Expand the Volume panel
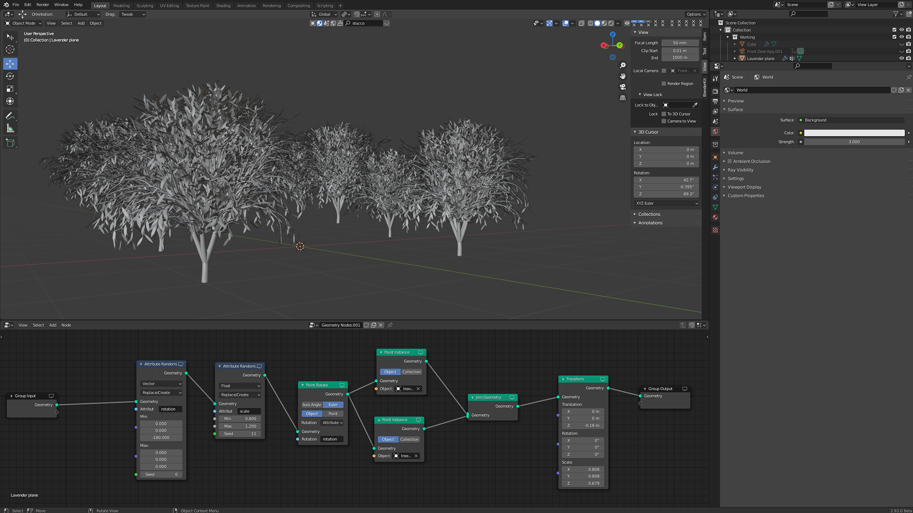This screenshot has height=513, width=913. tap(735, 153)
